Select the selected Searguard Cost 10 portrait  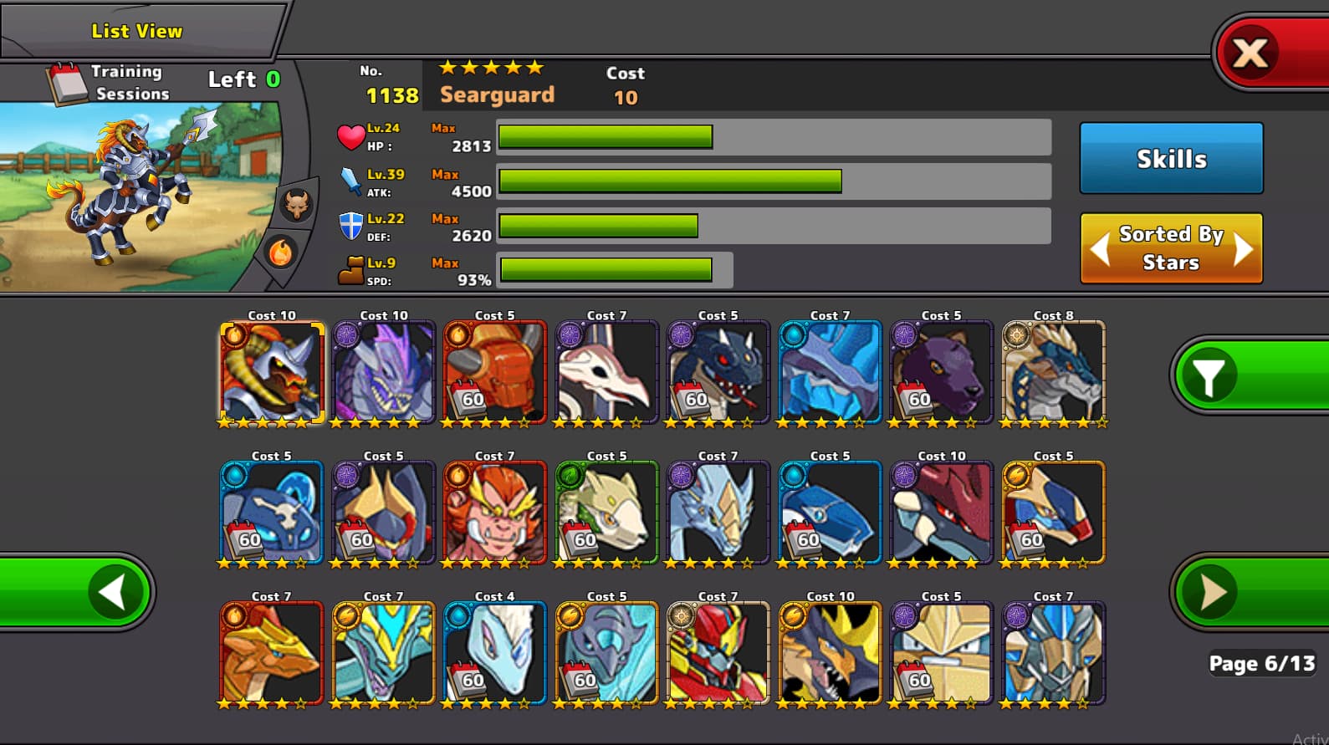[x=272, y=373]
